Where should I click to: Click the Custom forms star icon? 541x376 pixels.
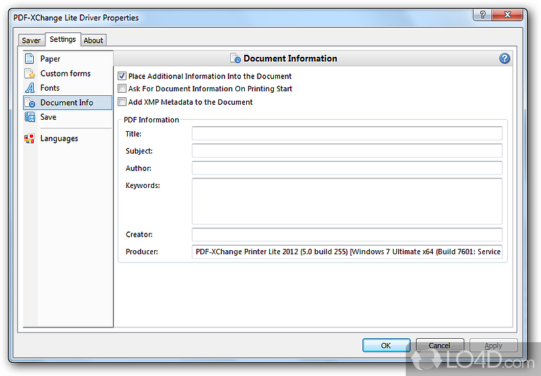(x=30, y=74)
